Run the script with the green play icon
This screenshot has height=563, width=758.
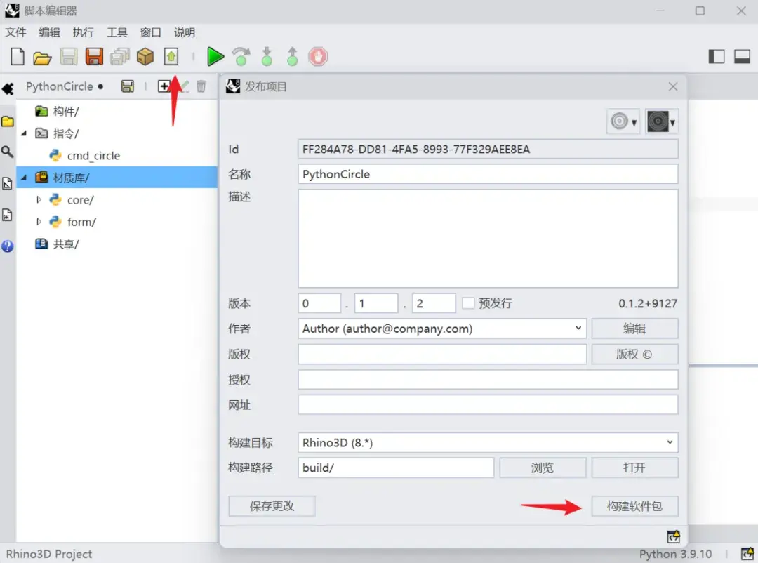[215, 56]
